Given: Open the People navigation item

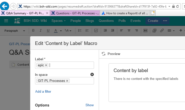Looking at the screenshot, I should [x=76, y=21].
